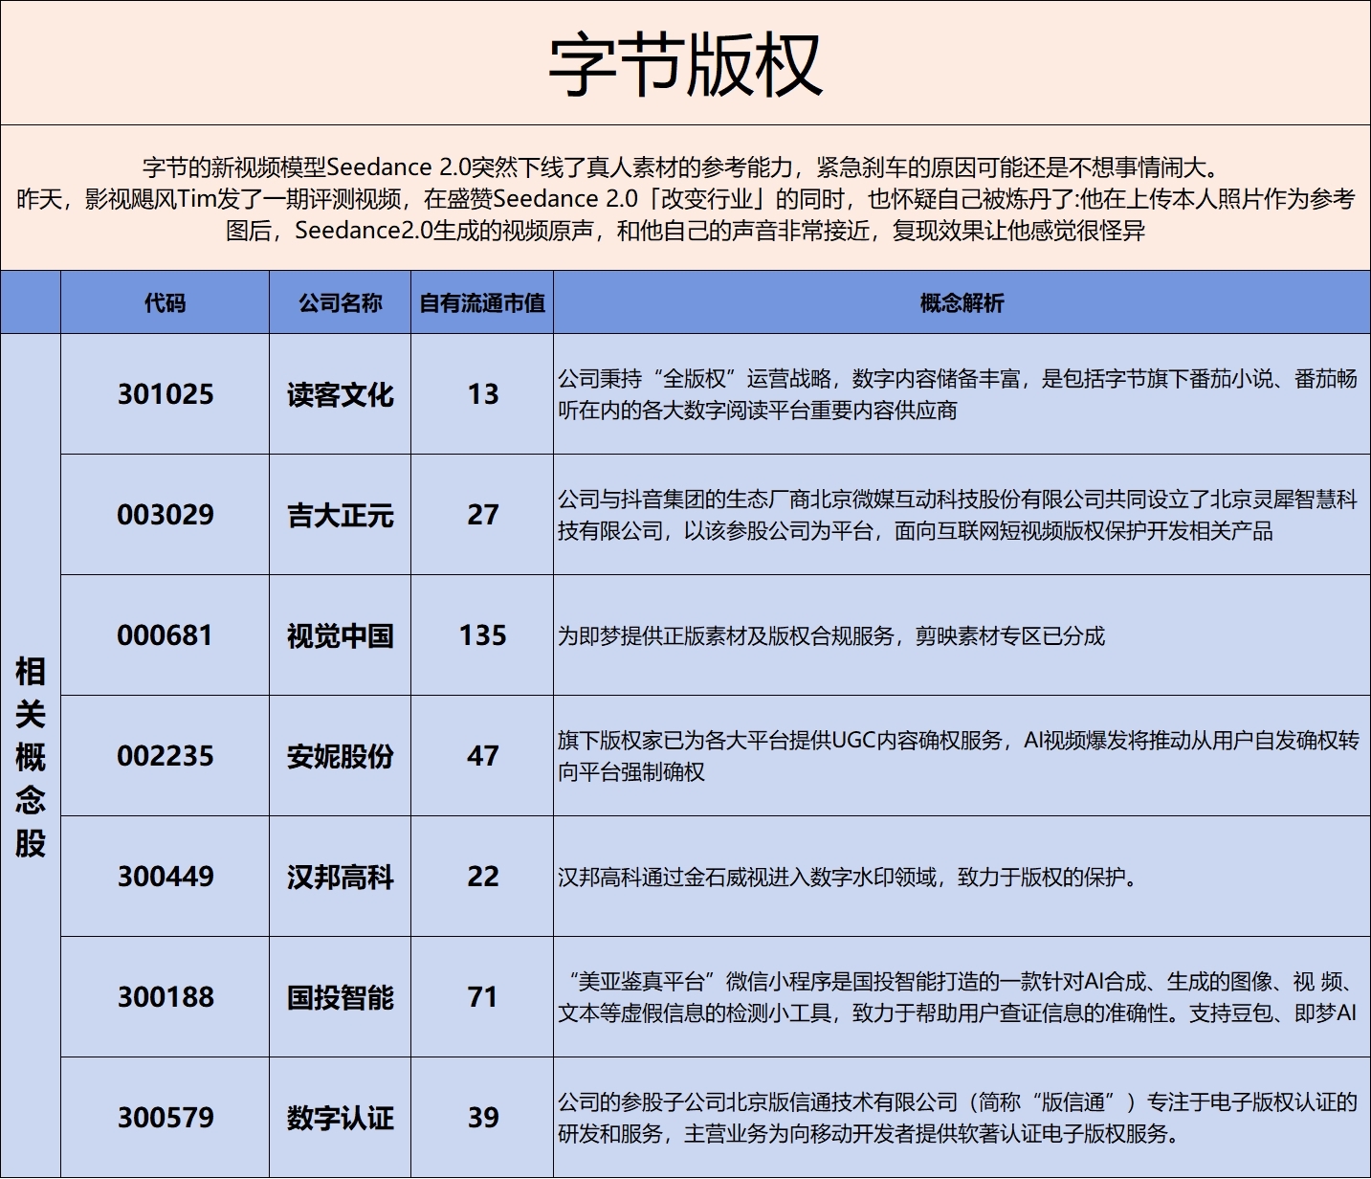This screenshot has height=1179, width=1371.
Task: Select company name 汉邦高科
Action: 340,877
